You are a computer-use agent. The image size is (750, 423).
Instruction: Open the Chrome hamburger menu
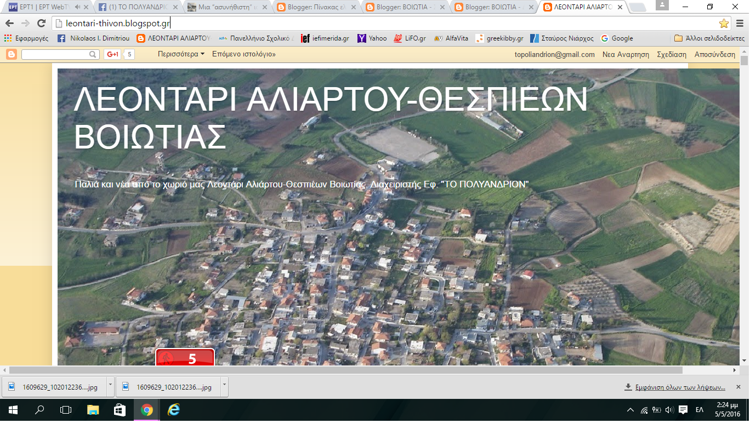[x=740, y=23]
